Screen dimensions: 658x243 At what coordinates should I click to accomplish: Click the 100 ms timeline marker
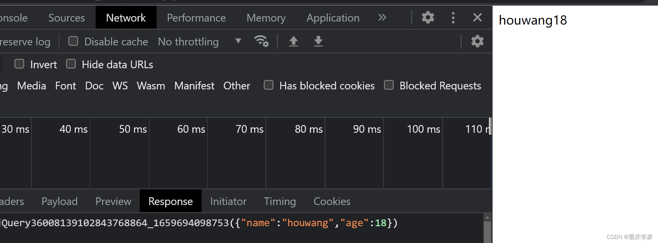click(424, 129)
